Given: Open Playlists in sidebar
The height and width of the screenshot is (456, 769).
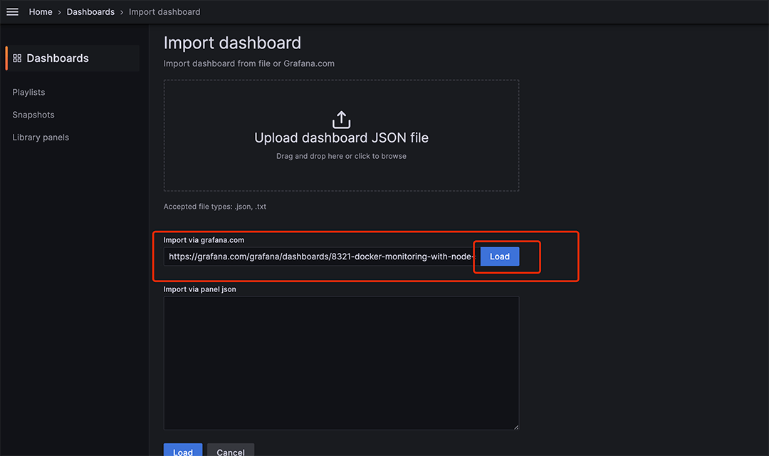Looking at the screenshot, I should [x=28, y=93].
